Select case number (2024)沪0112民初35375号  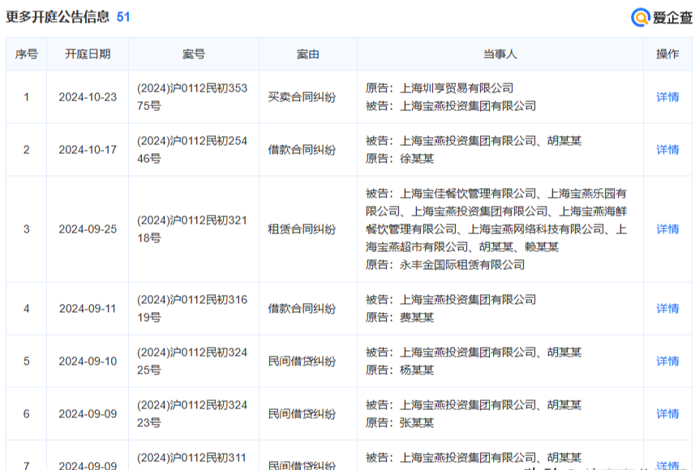click(192, 97)
